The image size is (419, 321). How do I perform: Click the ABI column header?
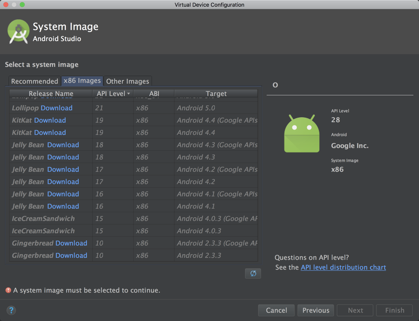[154, 93]
